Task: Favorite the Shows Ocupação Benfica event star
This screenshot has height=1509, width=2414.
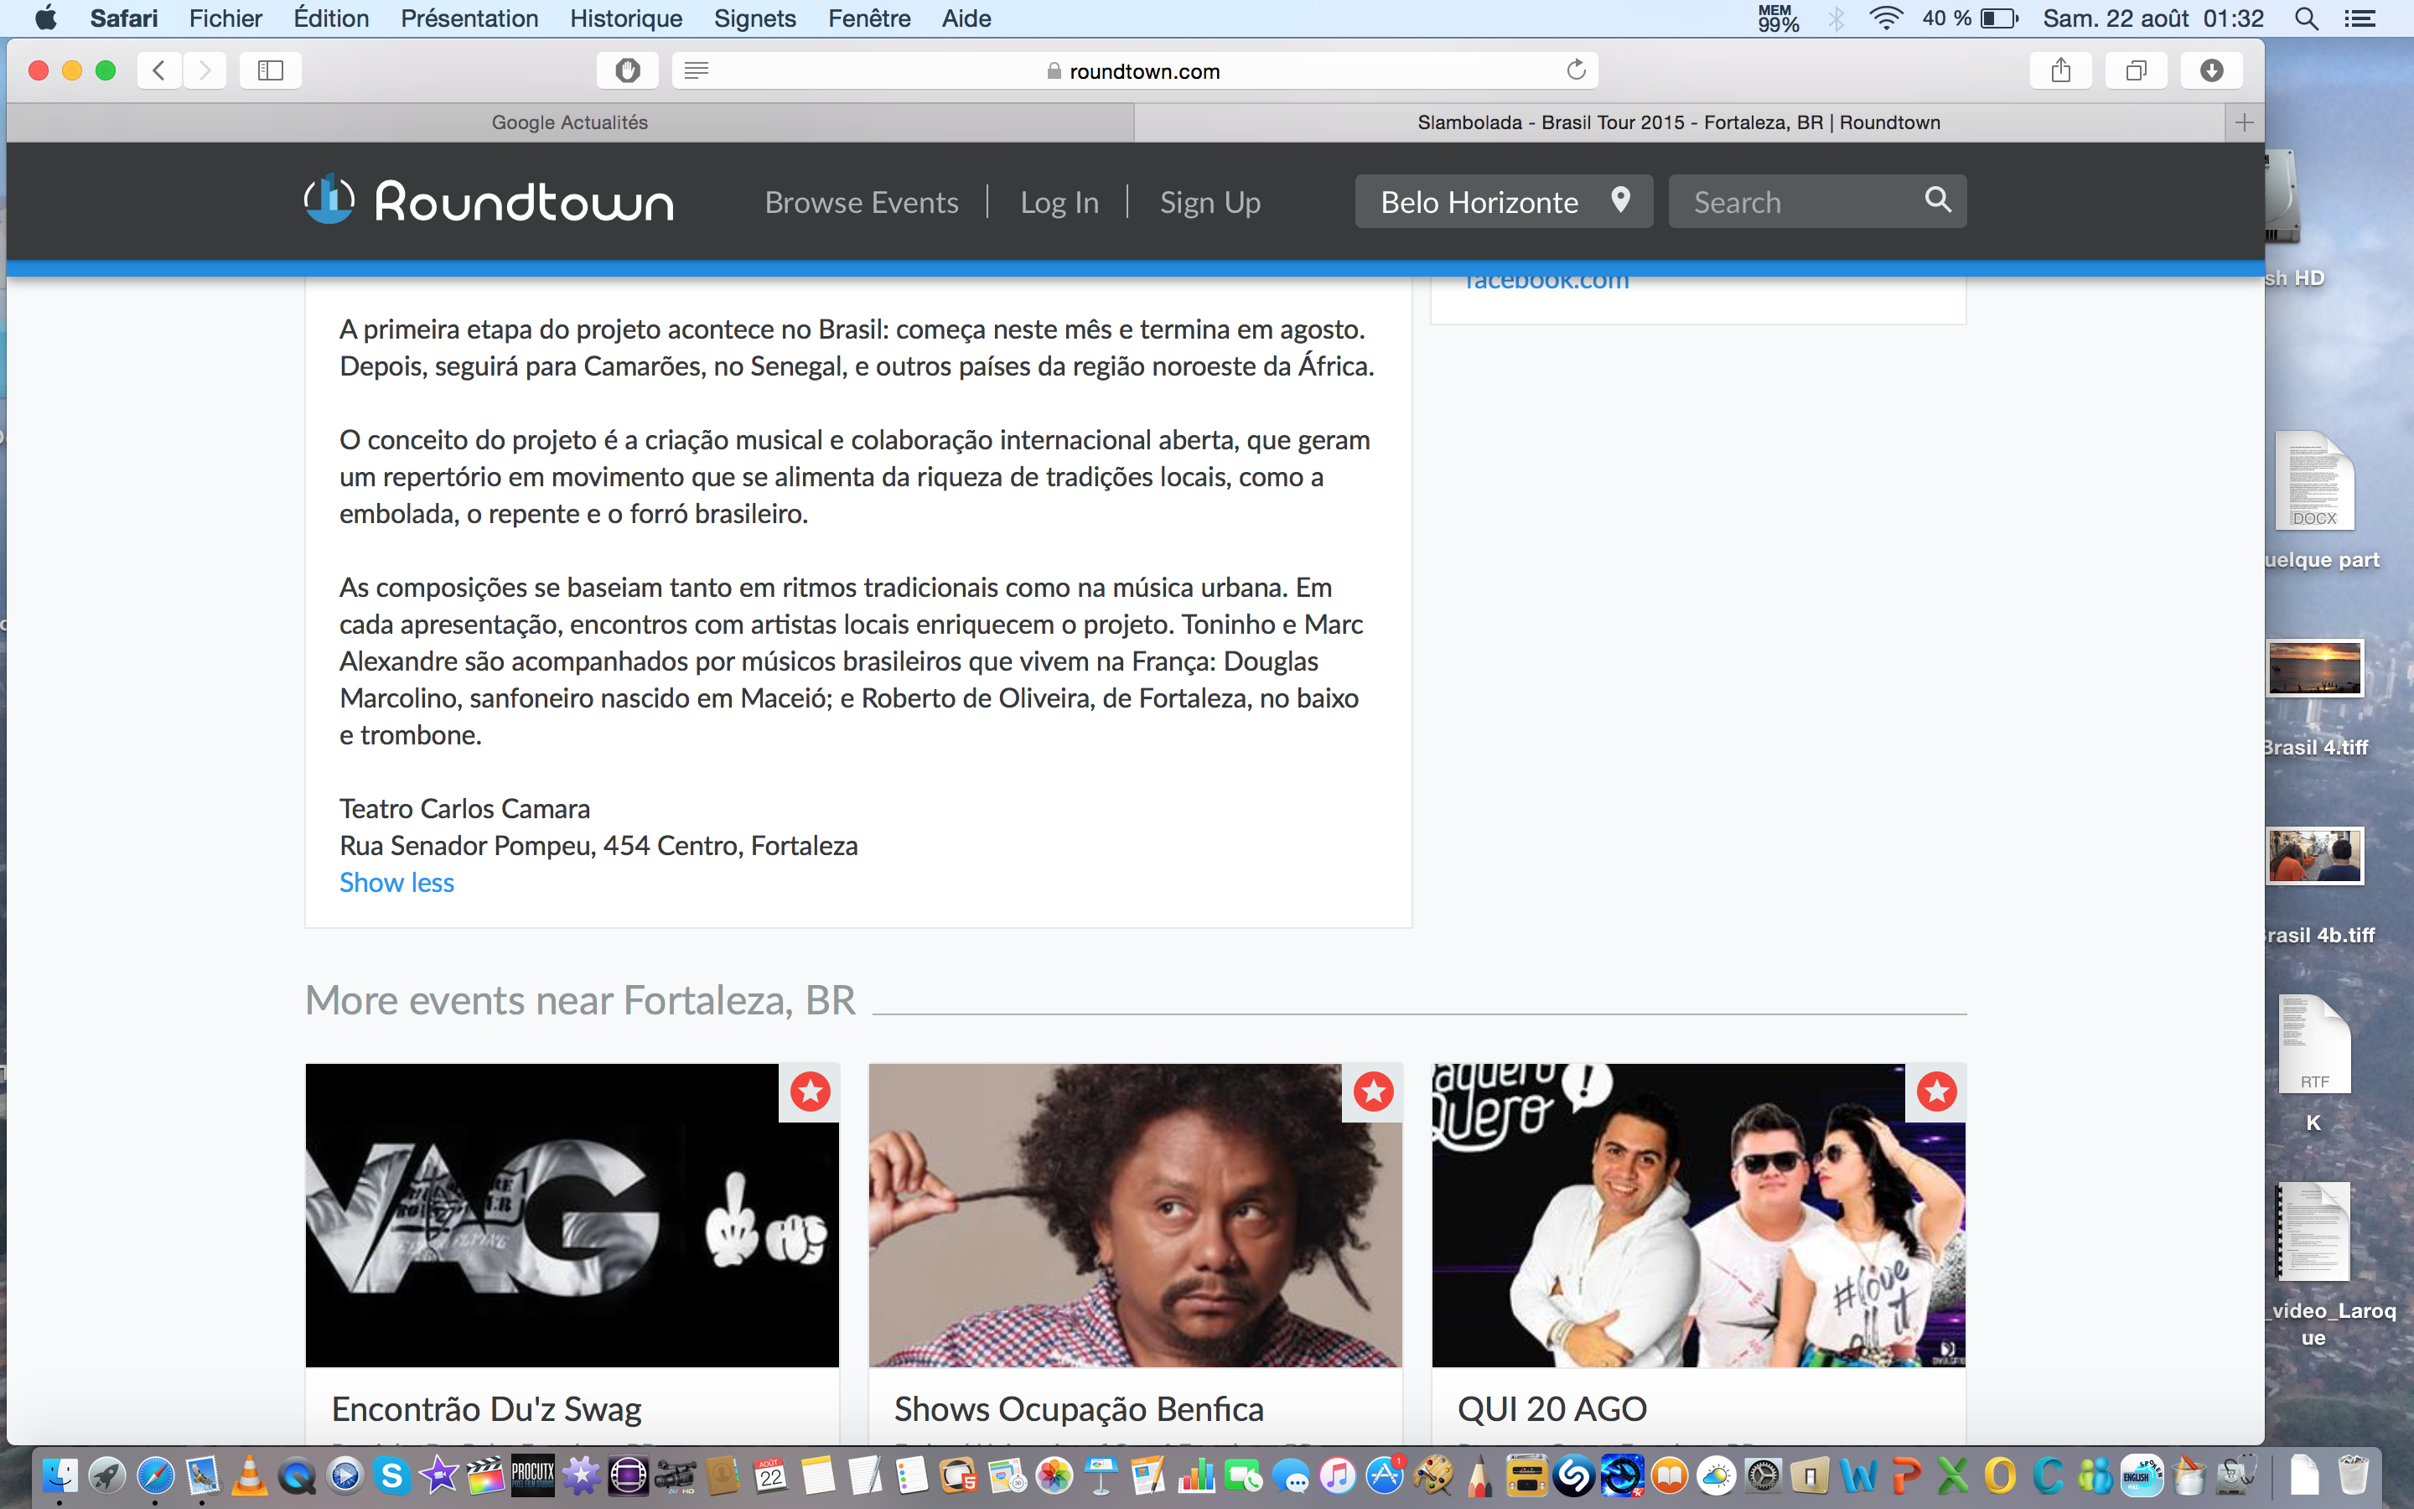Action: tap(1373, 1092)
